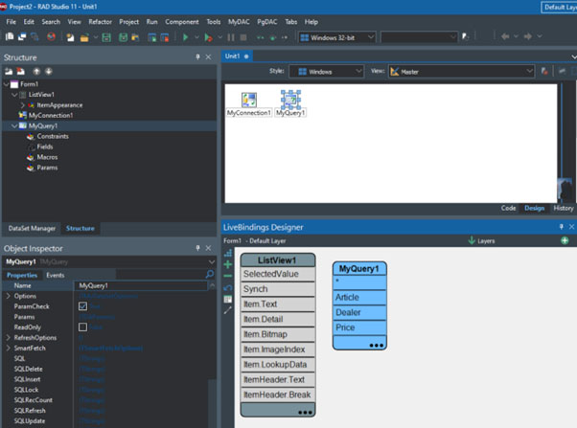Open the PgDAC menu

coord(266,22)
